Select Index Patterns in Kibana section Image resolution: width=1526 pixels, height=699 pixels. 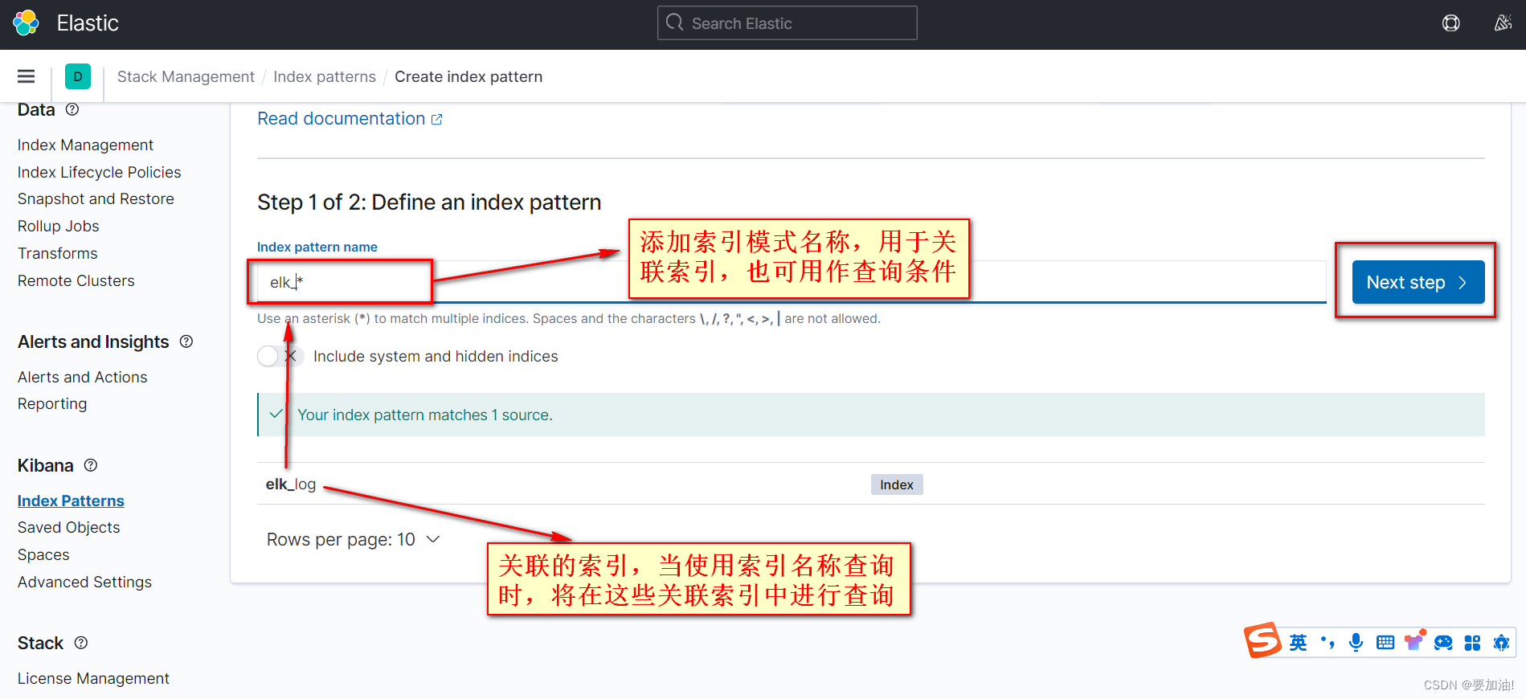click(x=71, y=501)
